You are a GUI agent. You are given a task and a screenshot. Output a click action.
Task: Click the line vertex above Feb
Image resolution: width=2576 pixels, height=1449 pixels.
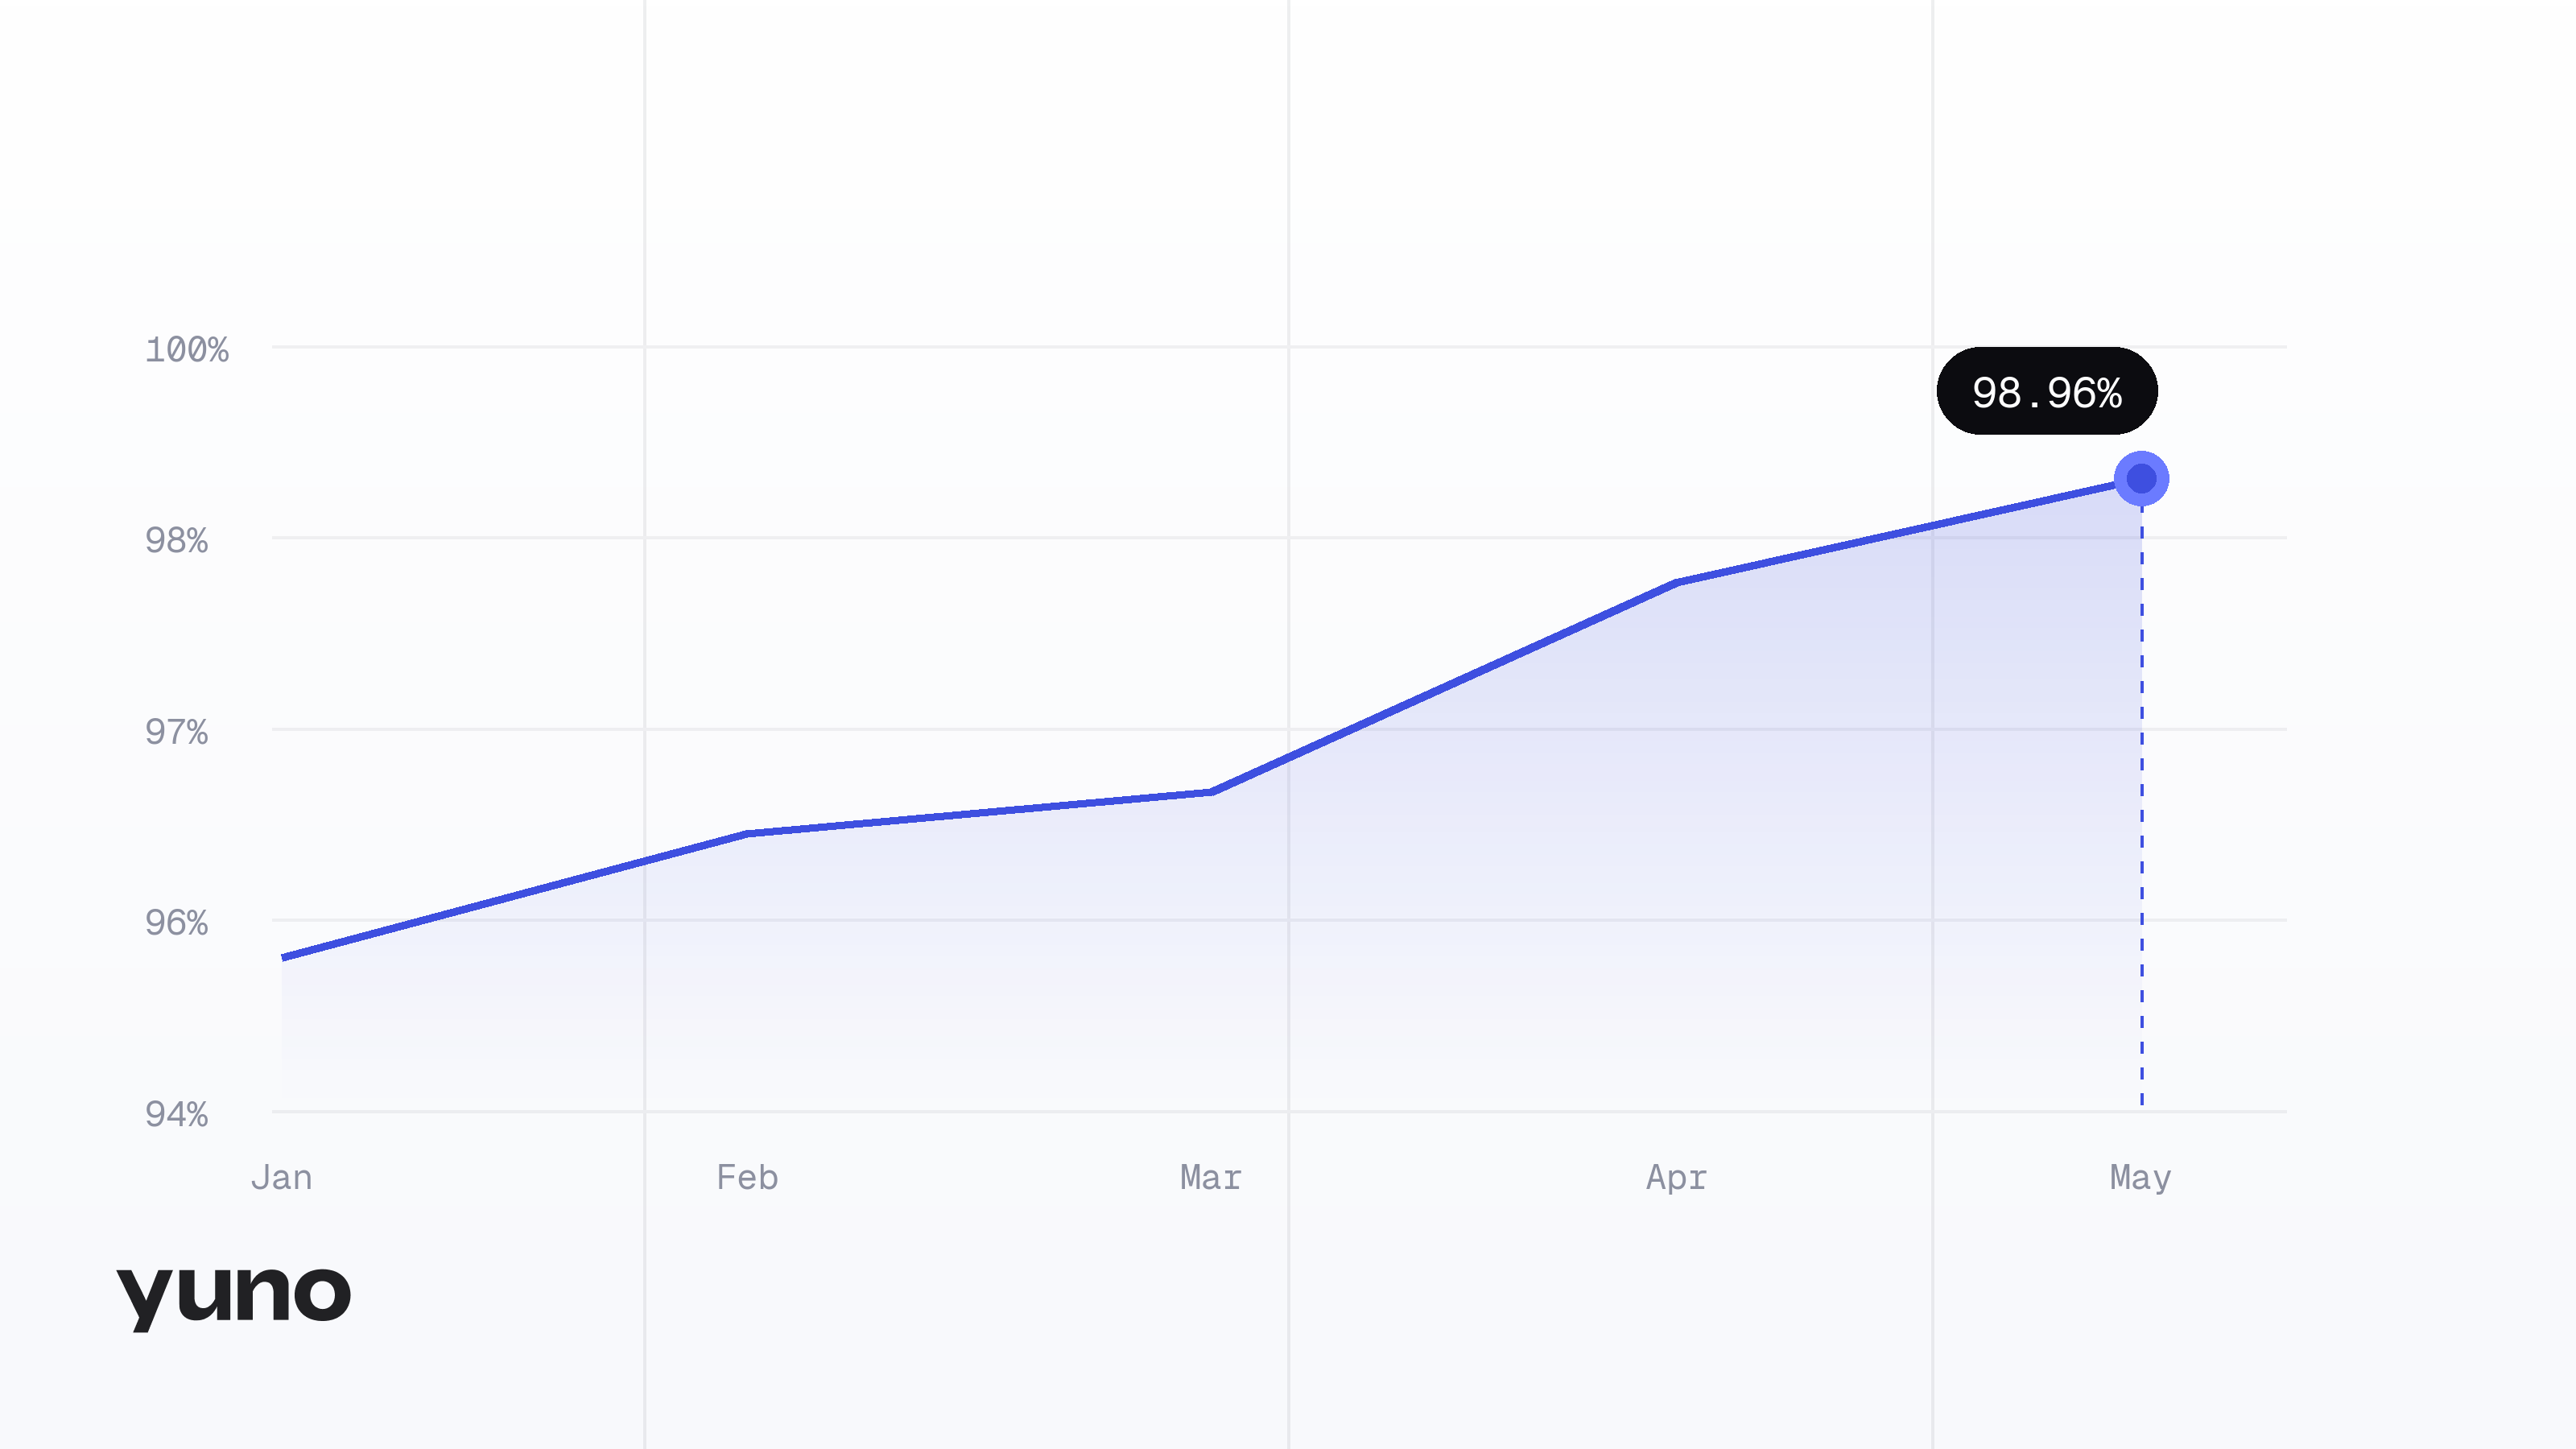point(747,833)
